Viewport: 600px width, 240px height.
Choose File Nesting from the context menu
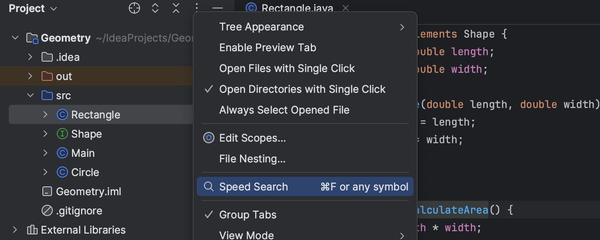point(252,158)
